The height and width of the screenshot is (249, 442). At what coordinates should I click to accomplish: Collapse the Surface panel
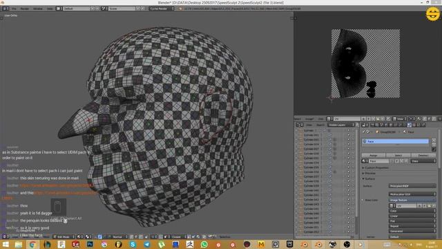click(x=369, y=178)
